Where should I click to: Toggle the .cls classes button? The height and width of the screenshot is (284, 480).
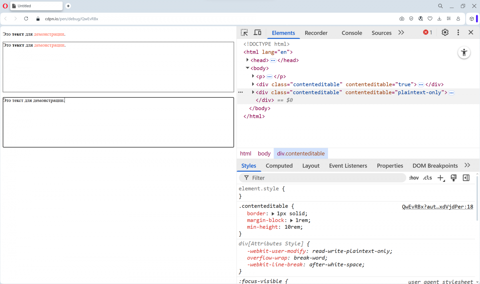pos(427,178)
